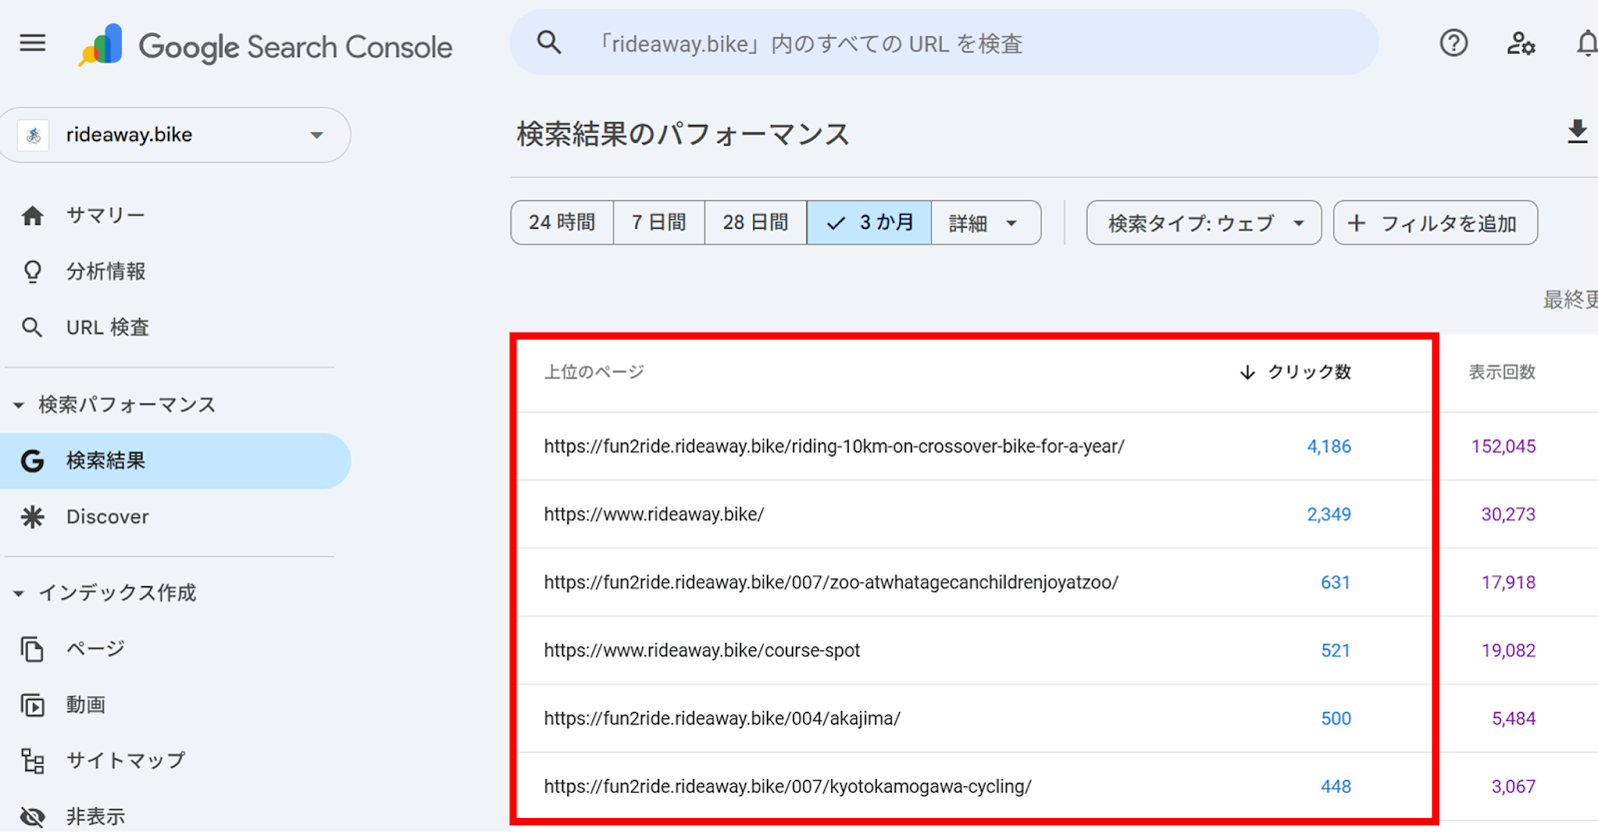
Task: Click impressions value 5,484
Action: click(x=1514, y=718)
